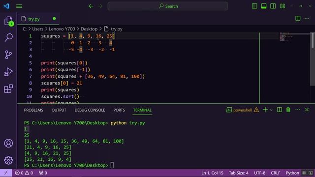This screenshot has height=177, width=315.
Task: Click the unsaved dot on try.py tab
Action: tap(54, 19)
